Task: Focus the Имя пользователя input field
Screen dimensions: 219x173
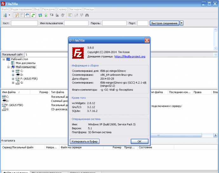Action: [76, 23]
